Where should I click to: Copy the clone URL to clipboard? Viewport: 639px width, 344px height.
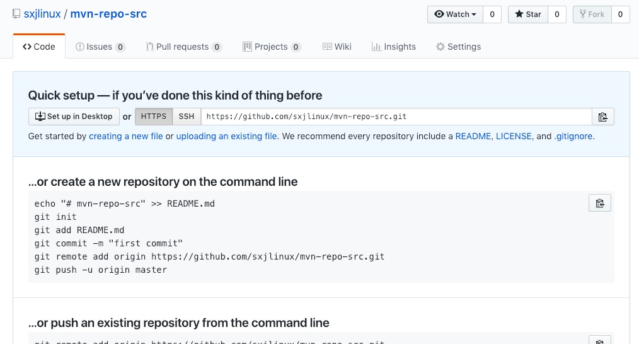[602, 117]
